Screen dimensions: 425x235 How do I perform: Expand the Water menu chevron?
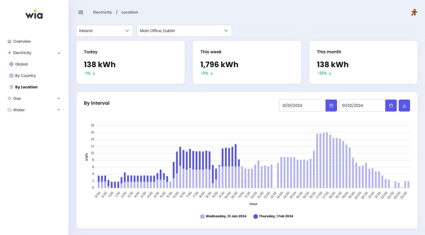[59, 110]
